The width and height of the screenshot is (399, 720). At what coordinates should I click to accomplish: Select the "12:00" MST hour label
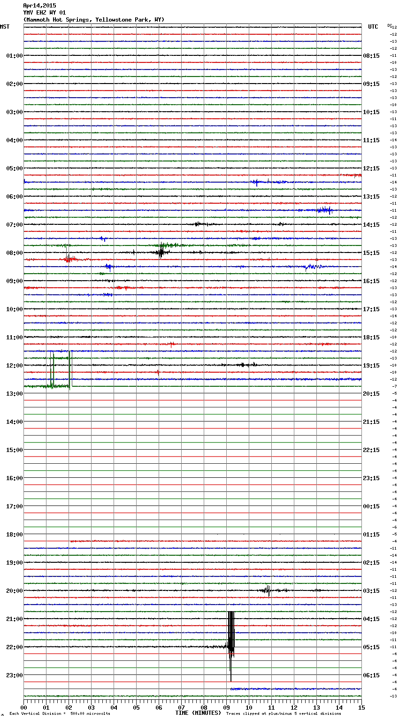coord(15,366)
